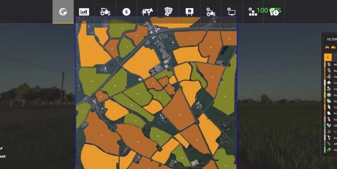Open the world map globe tab
The width and height of the screenshot is (337, 169).
pos(63,11)
